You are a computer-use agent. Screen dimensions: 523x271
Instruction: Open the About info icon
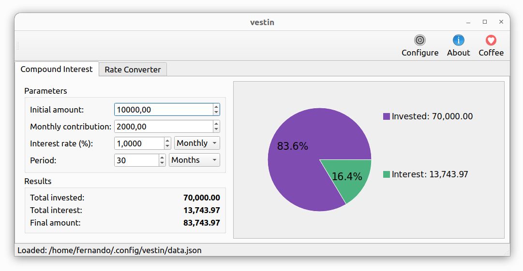458,40
